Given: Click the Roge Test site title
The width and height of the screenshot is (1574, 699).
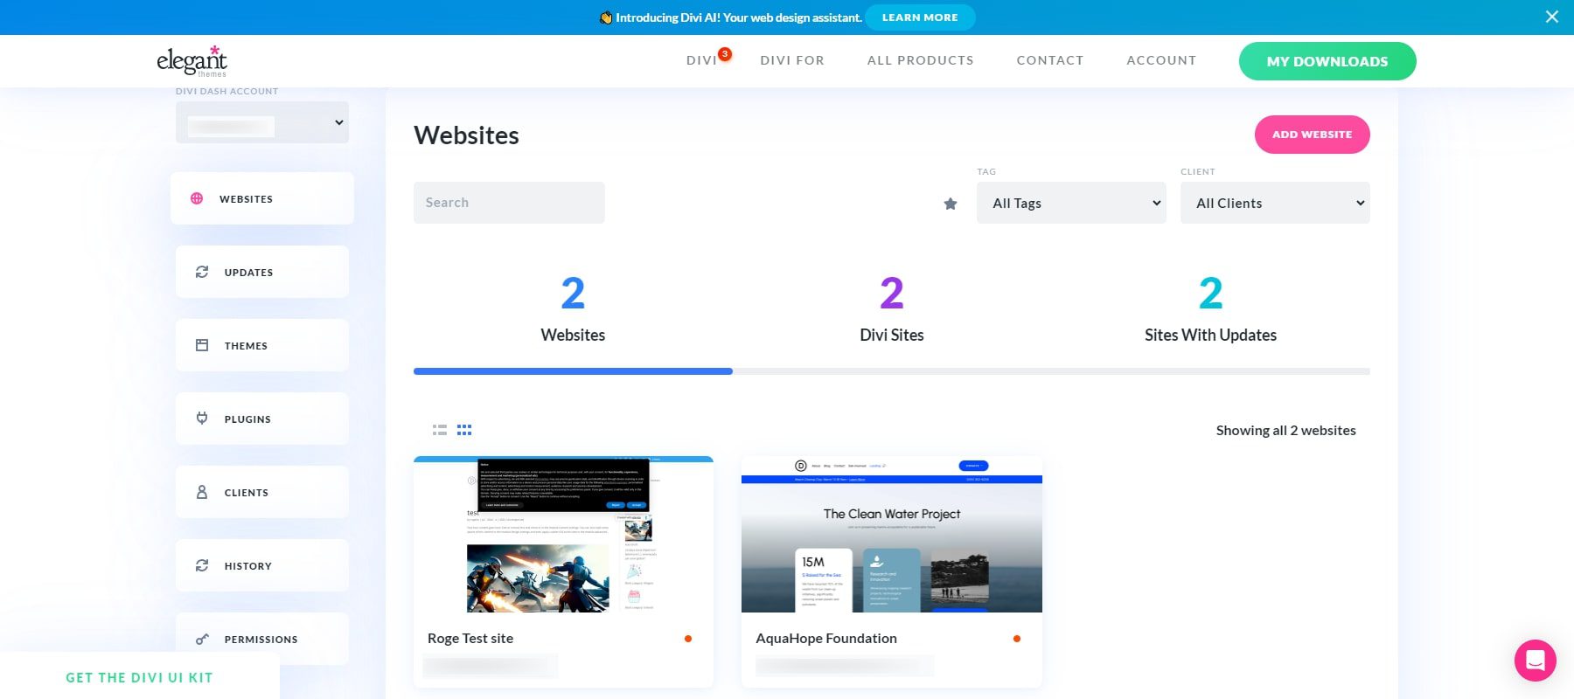Looking at the screenshot, I should (470, 639).
